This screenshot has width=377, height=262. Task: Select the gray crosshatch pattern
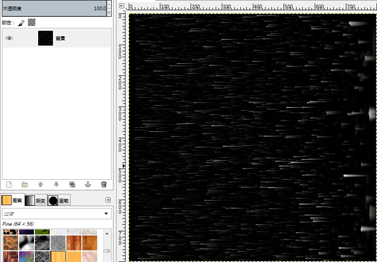[58, 243]
